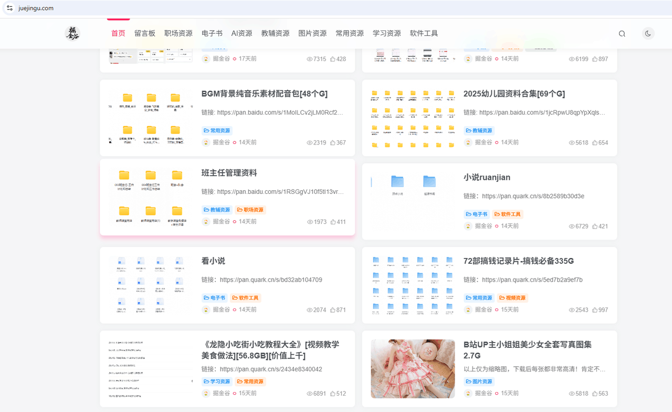Image resolution: width=672 pixels, height=412 pixels.
Task: Click 职场资源 tag on 班主任管理资料 post
Action: click(250, 210)
